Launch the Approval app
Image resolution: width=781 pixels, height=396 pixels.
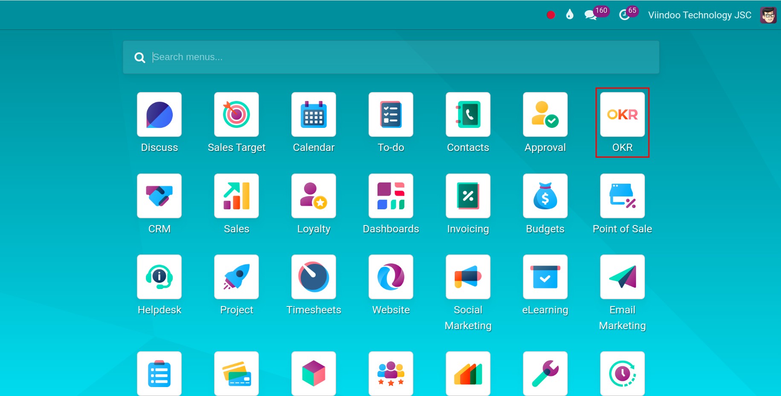pos(545,115)
